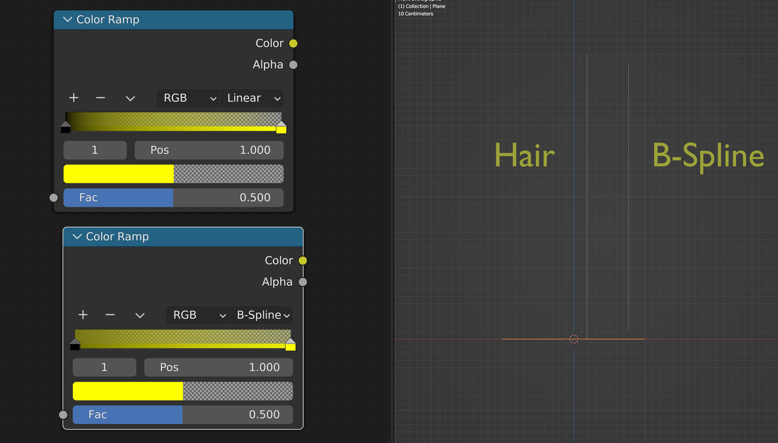Viewport: 778px width, 443px height.
Task: Open the Linear interpolation dropdown
Action: (253, 98)
